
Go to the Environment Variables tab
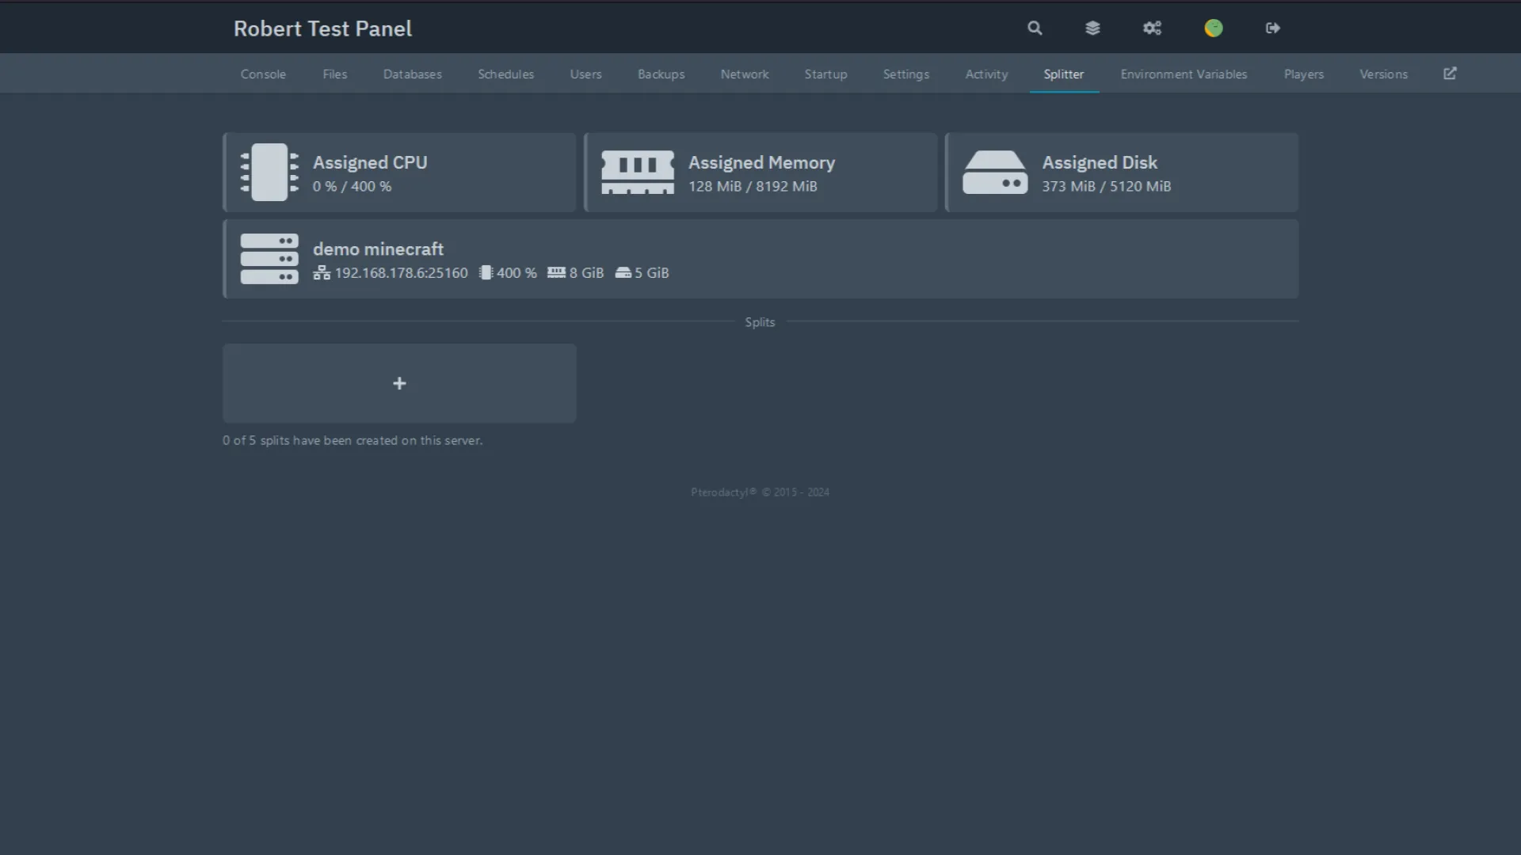(x=1183, y=74)
